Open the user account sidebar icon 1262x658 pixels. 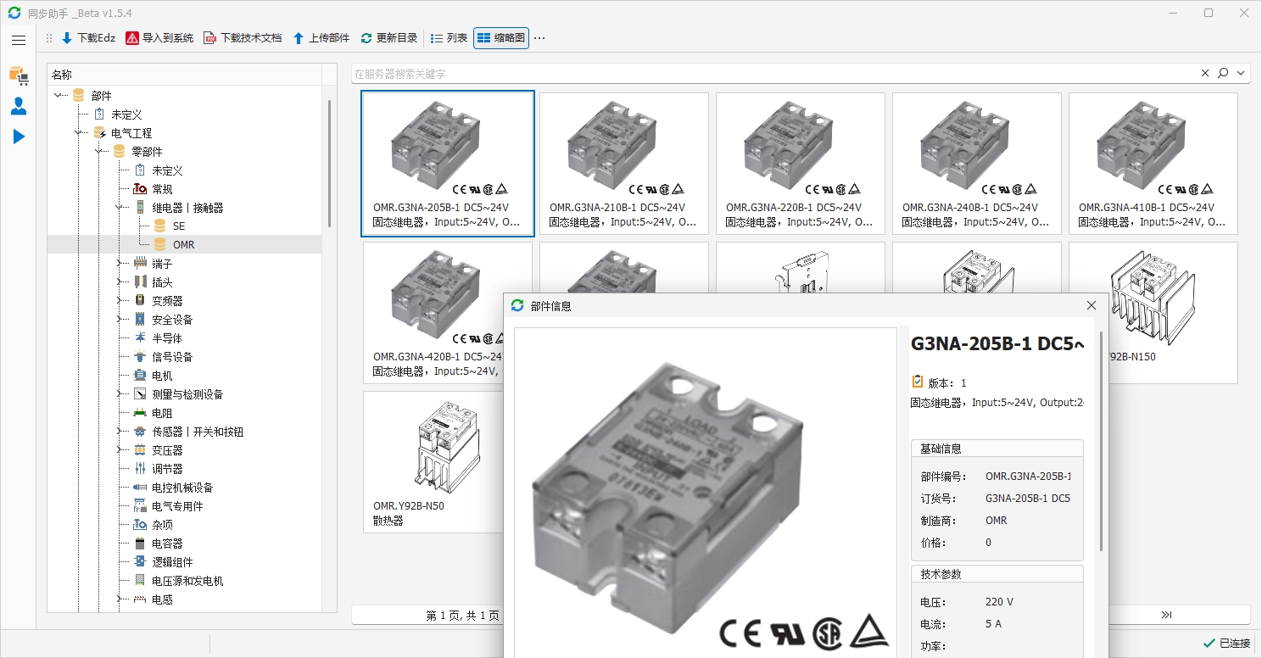pyautogui.click(x=19, y=106)
